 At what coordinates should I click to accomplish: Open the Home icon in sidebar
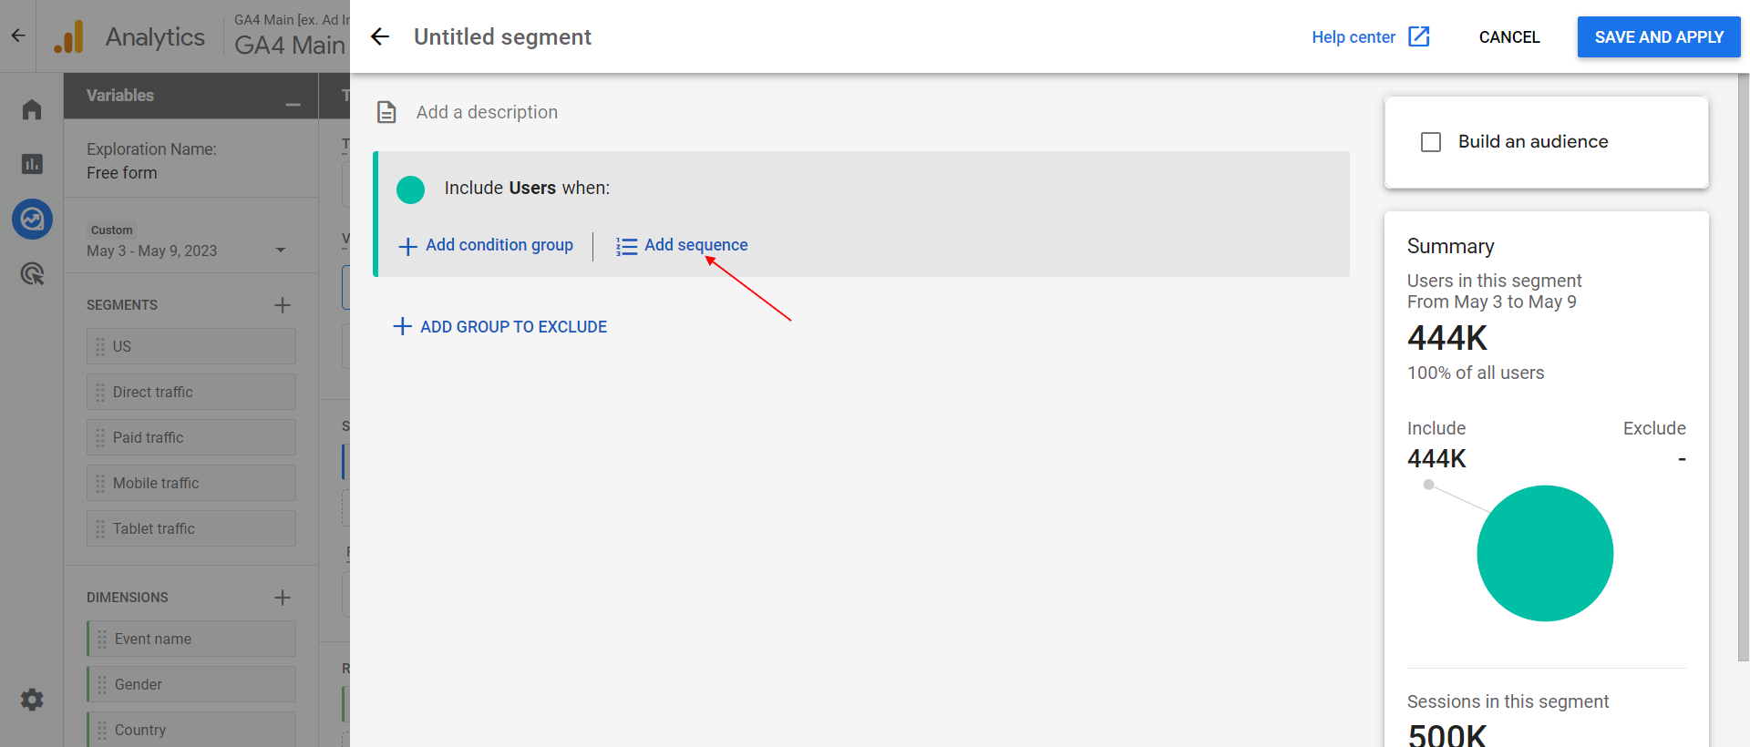pos(32,109)
